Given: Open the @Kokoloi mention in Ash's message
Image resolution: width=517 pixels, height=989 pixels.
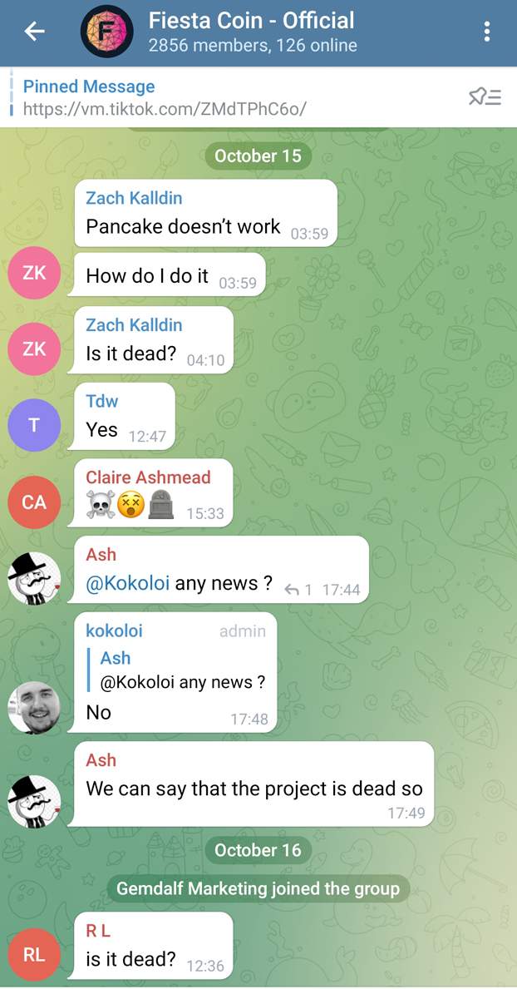Looking at the screenshot, I should pos(127,583).
